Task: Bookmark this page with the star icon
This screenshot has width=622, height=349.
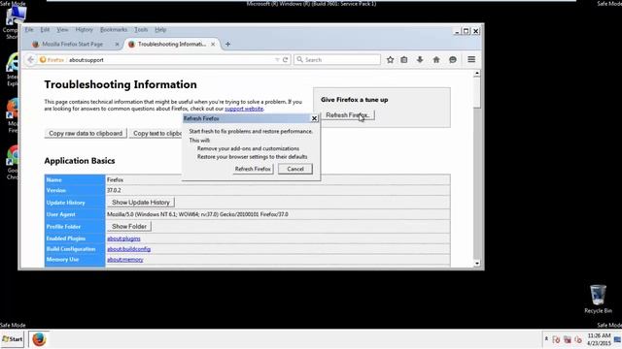Action: (x=390, y=60)
